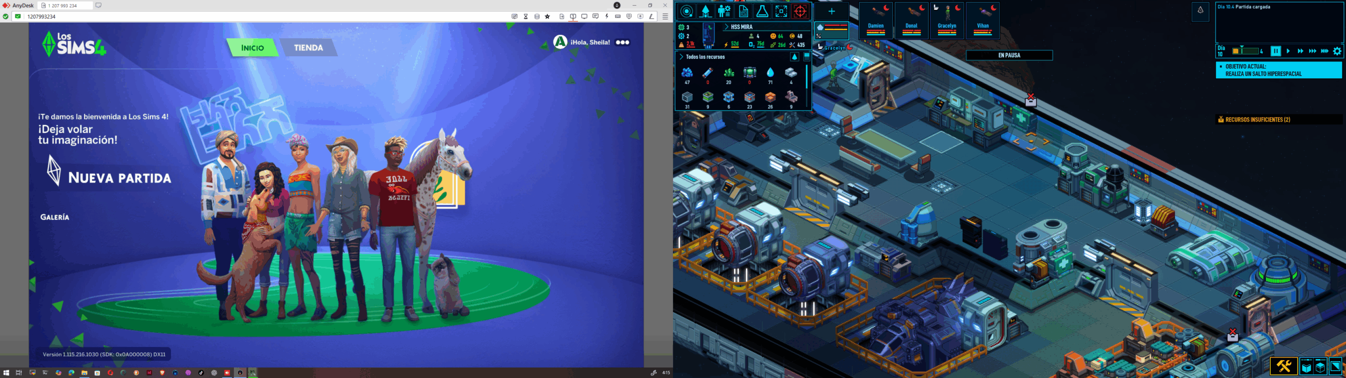Open the log document icon
This screenshot has height=378, width=1346.
pyautogui.click(x=743, y=11)
